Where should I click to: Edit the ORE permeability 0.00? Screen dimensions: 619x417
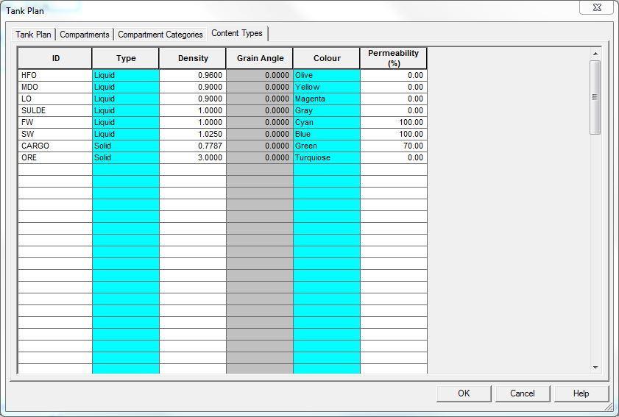click(394, 158)
